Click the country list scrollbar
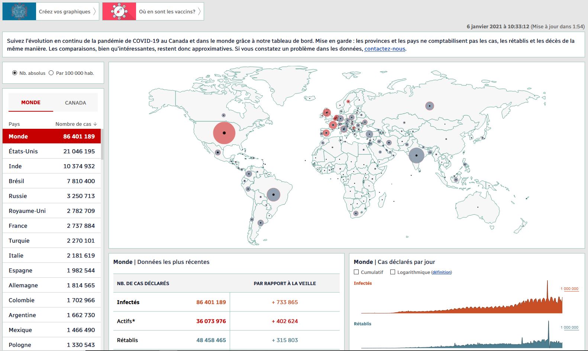Image resolution: width=588 pixels, height=351 pixels. click(102, 144)
